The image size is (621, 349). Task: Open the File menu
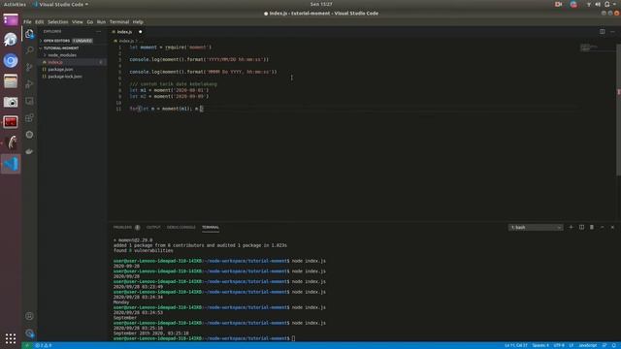pos(27,21)
